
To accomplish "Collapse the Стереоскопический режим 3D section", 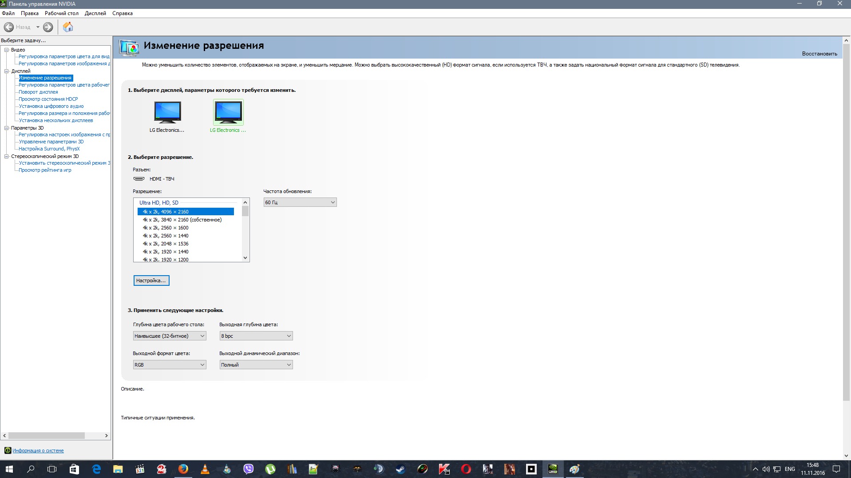I will pyautogui.click(x=7, y=156).
